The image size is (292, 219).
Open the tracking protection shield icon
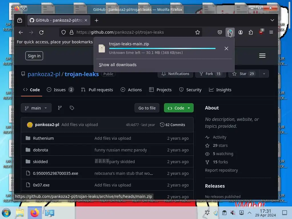tap(64, 33)
